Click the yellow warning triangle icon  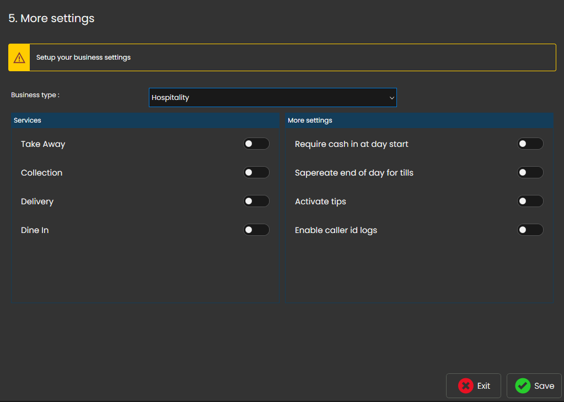(x=19, y=57)
